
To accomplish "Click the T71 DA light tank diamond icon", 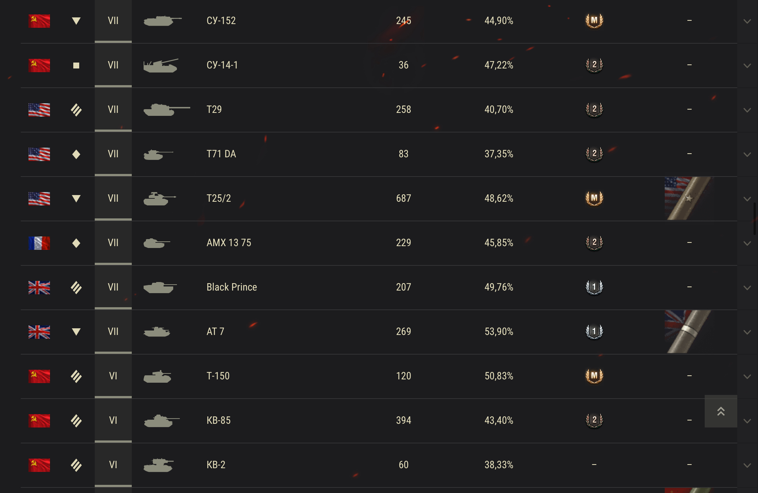I will [76, 154].
